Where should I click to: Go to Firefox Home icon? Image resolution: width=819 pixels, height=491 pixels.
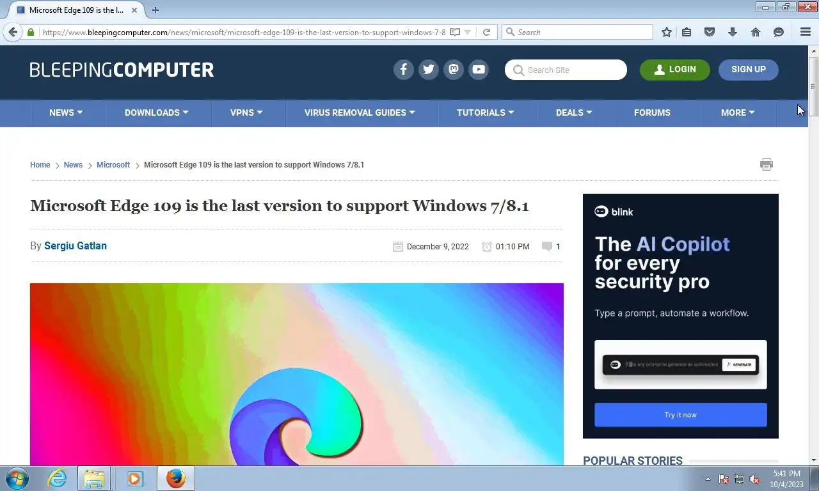[x=756, y=32]
